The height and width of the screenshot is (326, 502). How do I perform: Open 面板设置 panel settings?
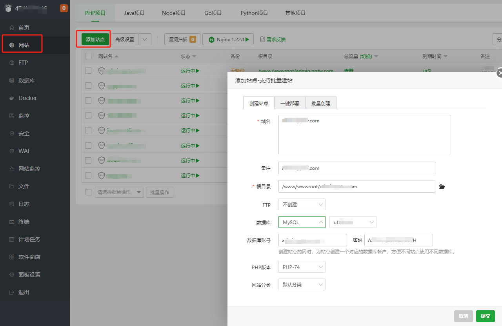[29, 275]
